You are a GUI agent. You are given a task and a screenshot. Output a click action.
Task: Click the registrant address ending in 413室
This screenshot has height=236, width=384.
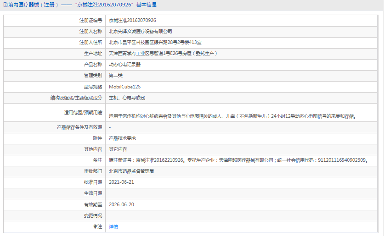pyautogui.click(x=155, y=42)
